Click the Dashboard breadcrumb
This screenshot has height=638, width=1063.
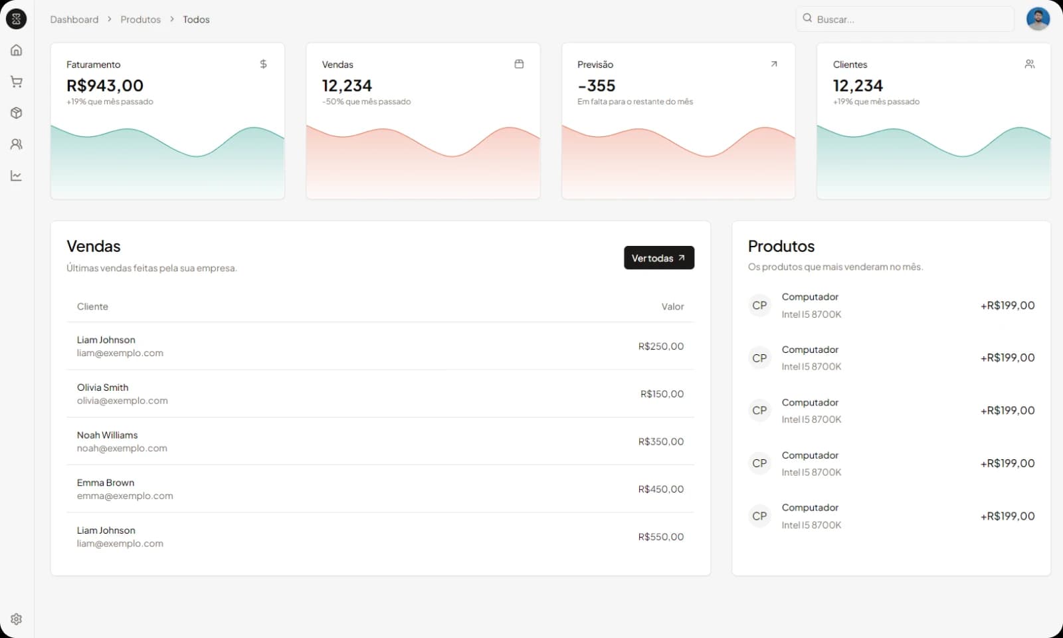coord(74,19)
